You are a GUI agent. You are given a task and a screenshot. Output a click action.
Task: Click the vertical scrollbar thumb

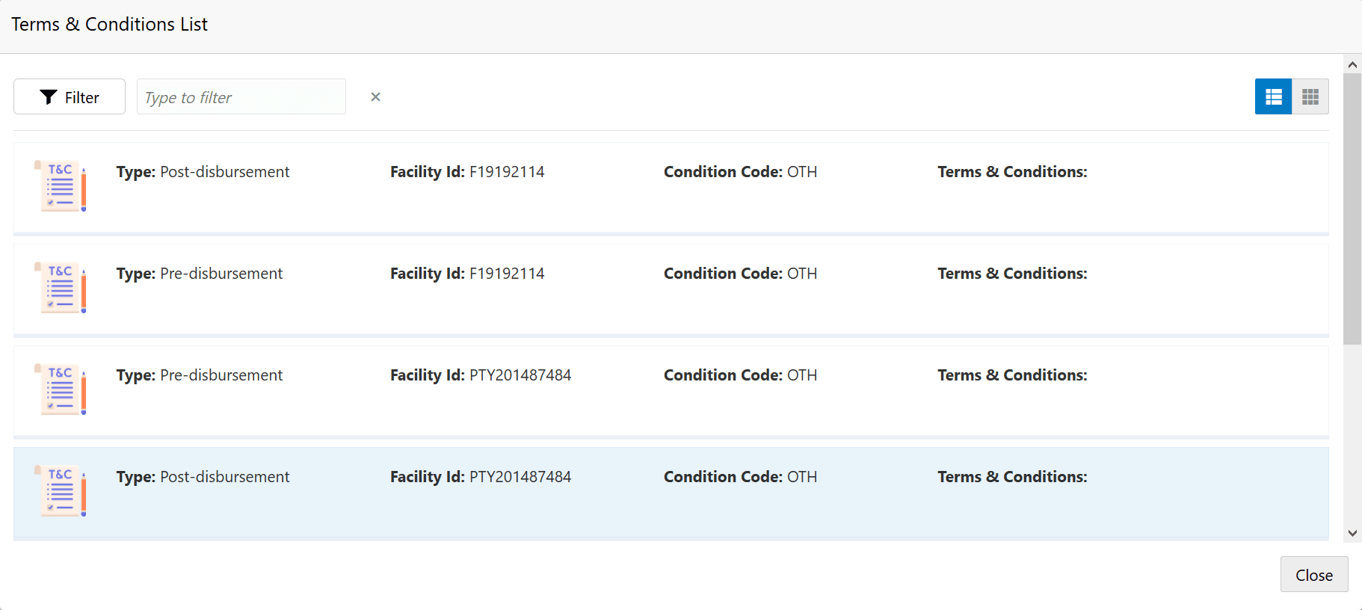click(x=1352, y=209)
